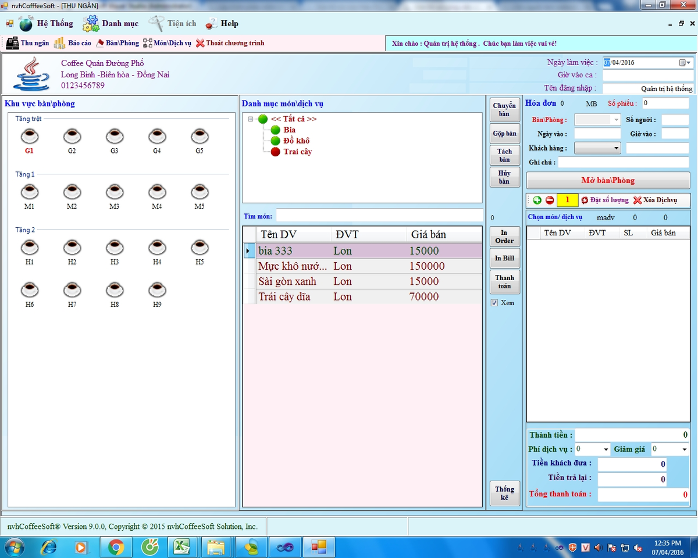Click the In Bill button
This screenshot has height=558, width=698.
click(504, 258)
